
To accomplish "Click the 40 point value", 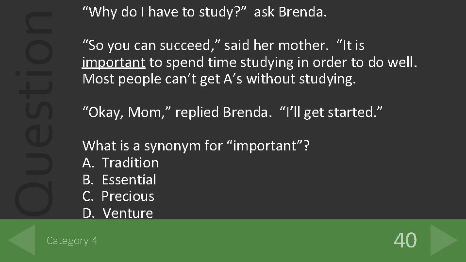I will click(405, 240).
